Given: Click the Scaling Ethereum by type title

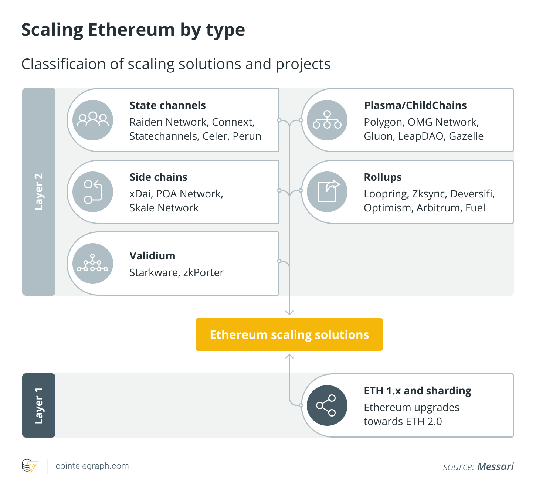Looking at the screenshot, I should pyautogui.click(x=133, y=30).
